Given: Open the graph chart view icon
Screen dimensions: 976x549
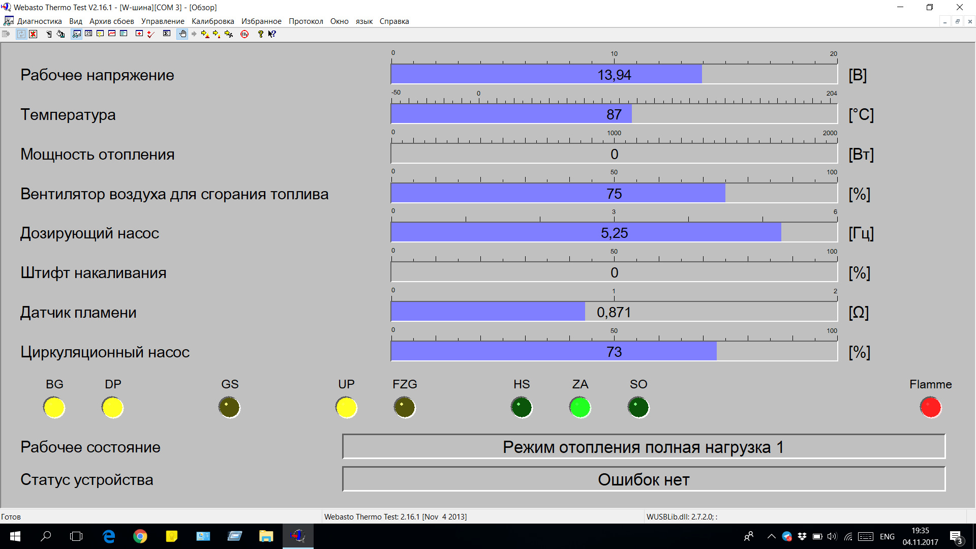Looking at the screenshot, I should coord(112,34).
